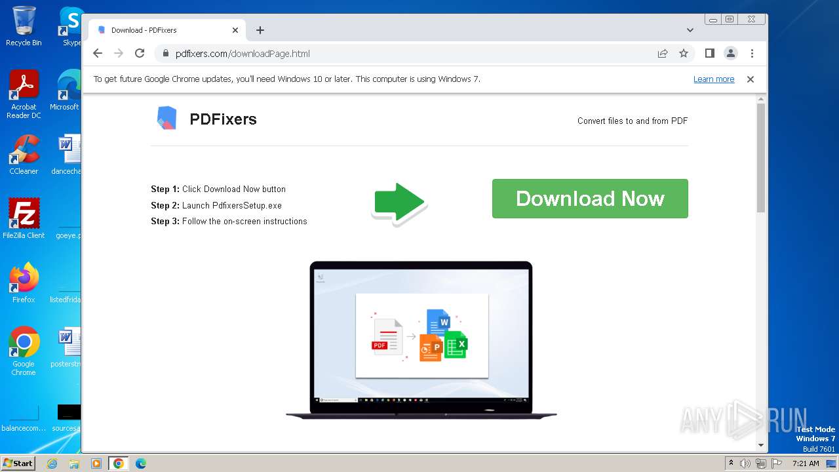
Task: Open the Chrome three-dot menu
Action: coord(752,54)
